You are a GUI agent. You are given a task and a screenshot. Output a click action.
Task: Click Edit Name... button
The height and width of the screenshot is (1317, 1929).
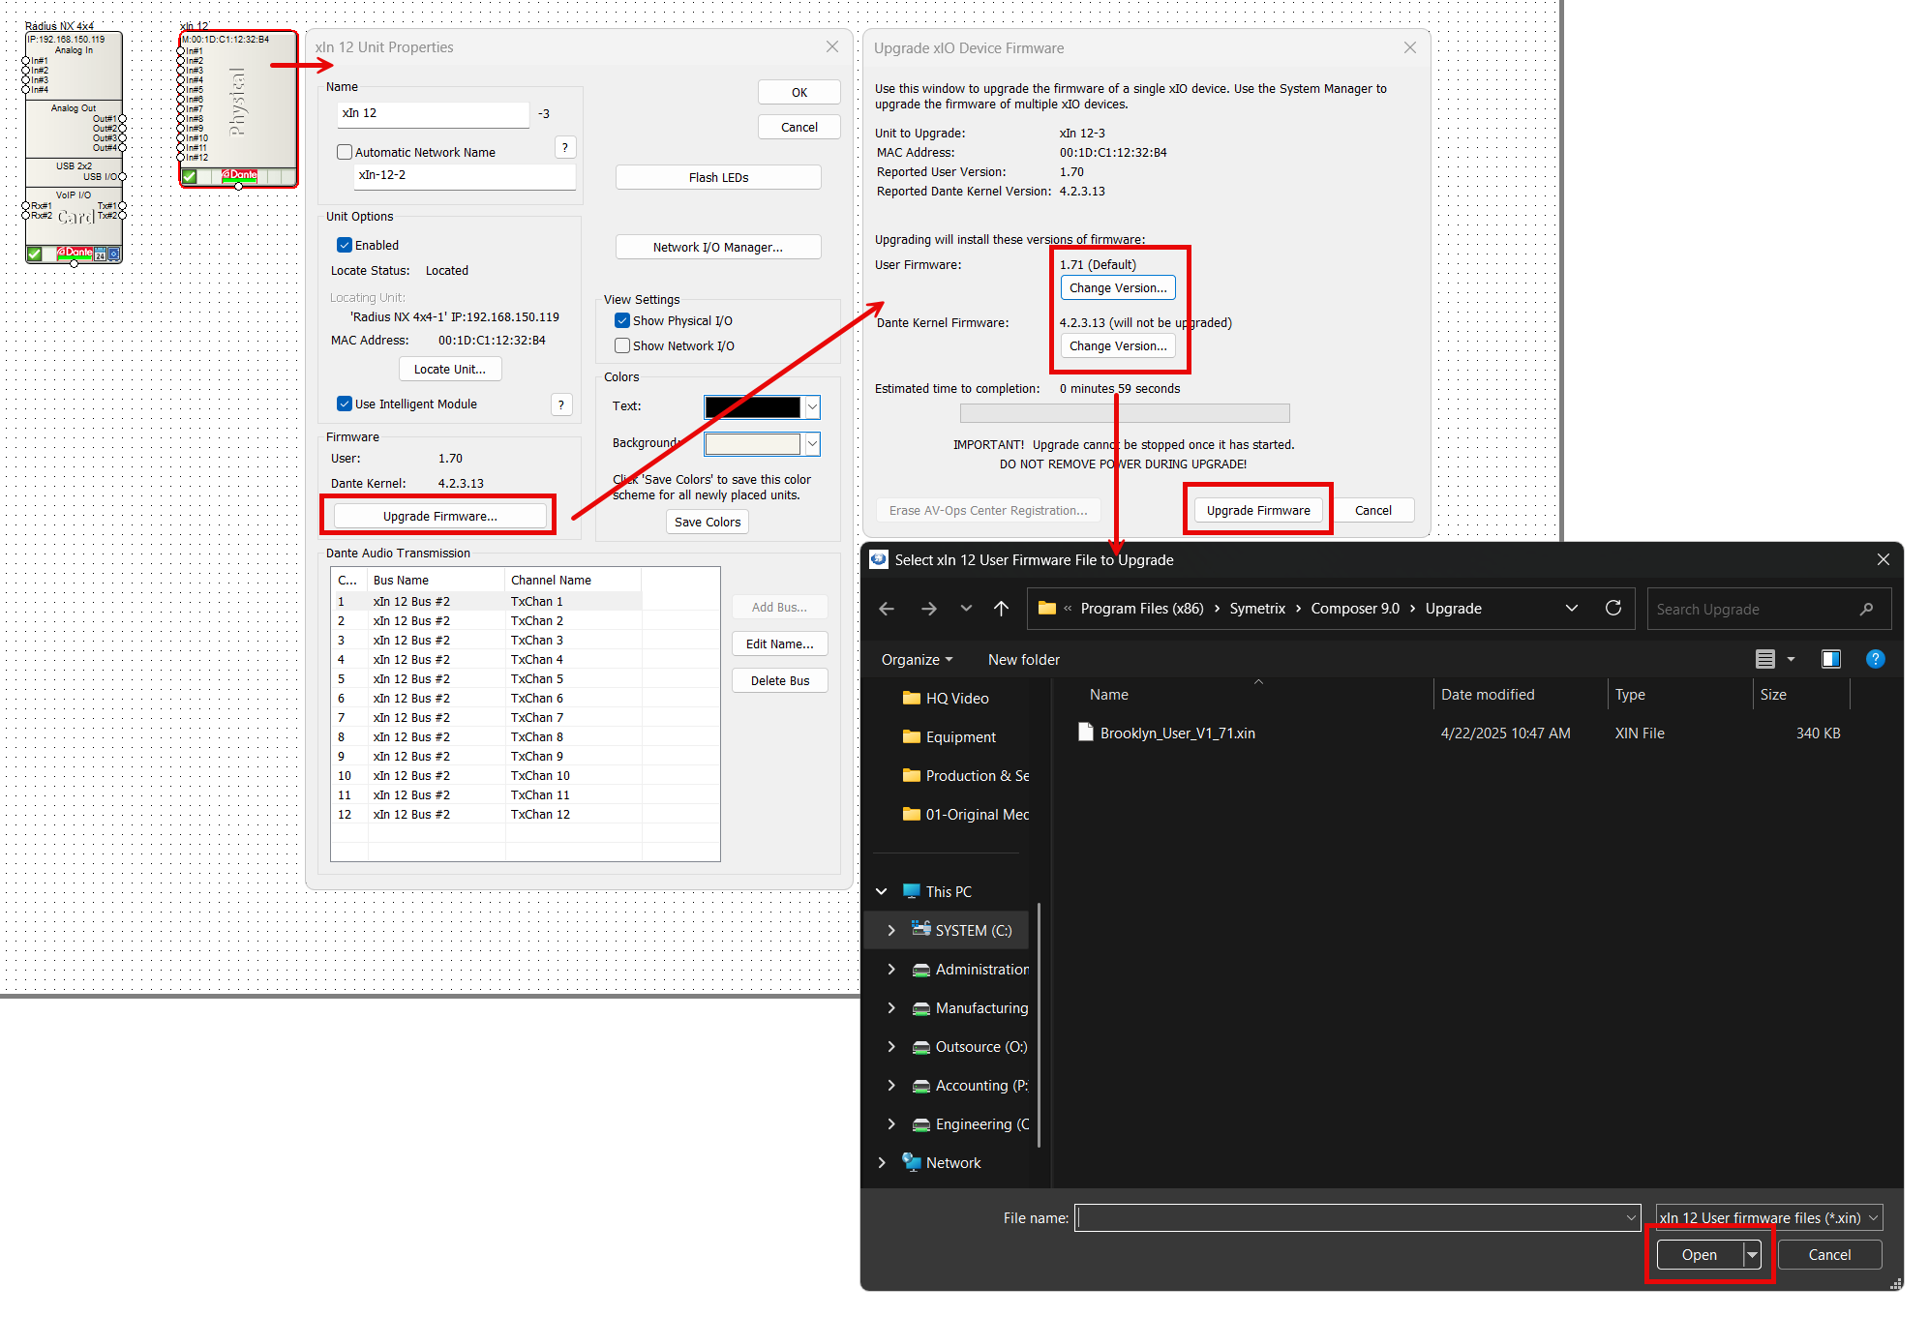[779, 644]
